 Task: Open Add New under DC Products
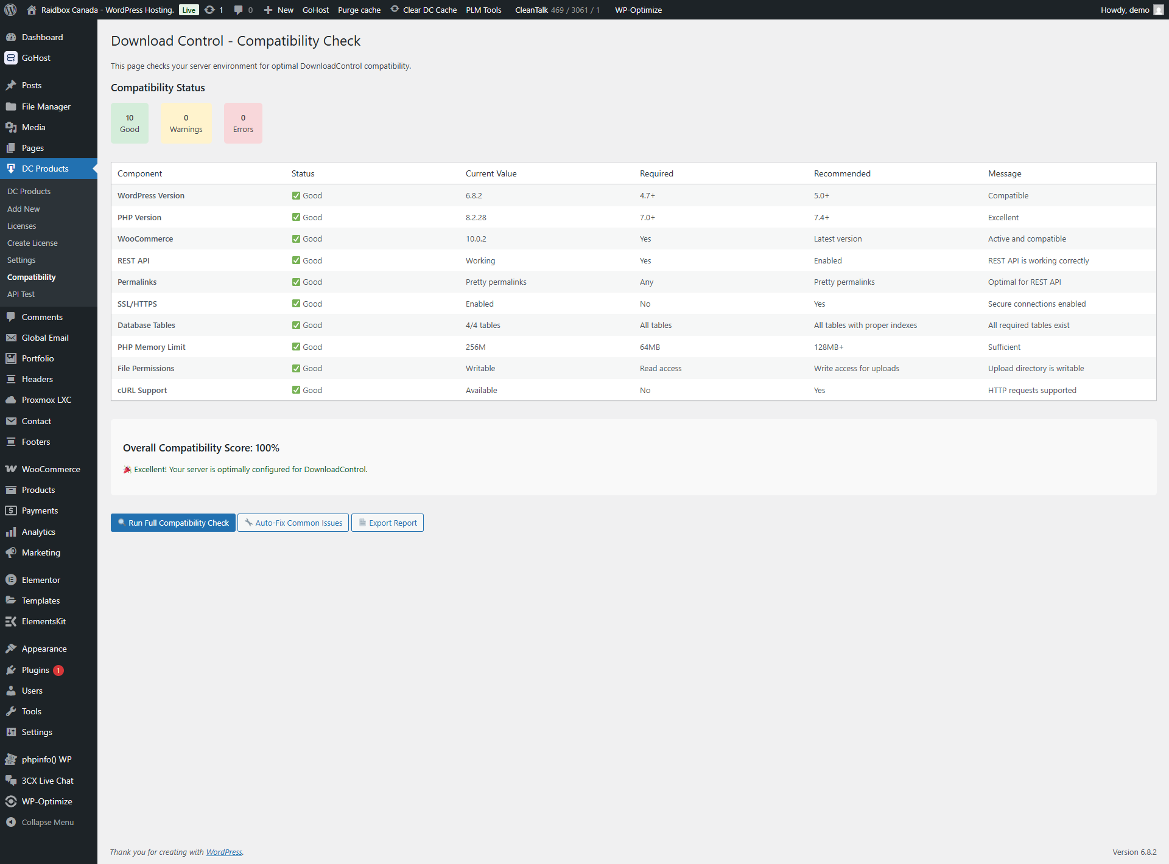point(23,209)
